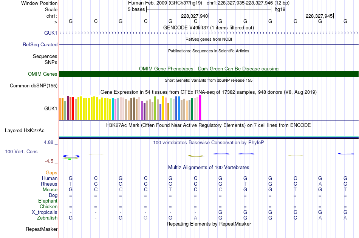Click the Multiz Alignments of 100 Vertebrates title
Screen dimensions: 359x238
click(209, 167)
